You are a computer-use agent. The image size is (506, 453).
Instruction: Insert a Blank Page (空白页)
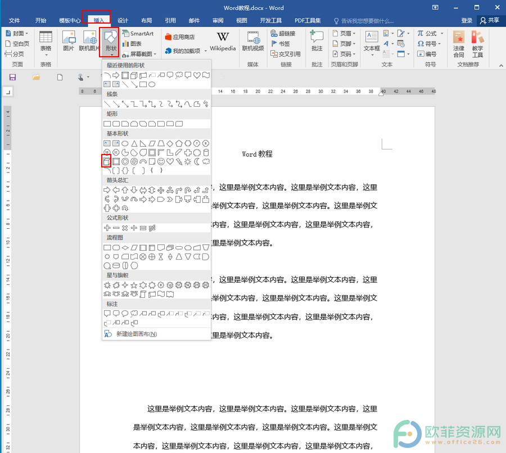coord(17,44)
